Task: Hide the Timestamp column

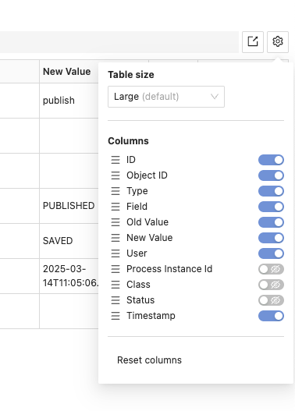Action: click(x=271, y=316)
